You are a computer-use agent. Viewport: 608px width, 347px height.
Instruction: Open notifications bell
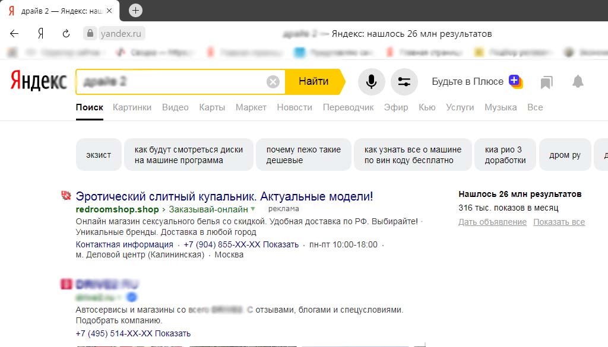(578, 81)
